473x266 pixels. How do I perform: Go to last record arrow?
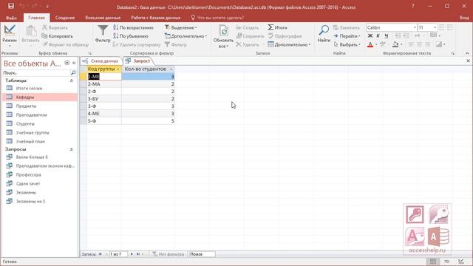point(138,254)
